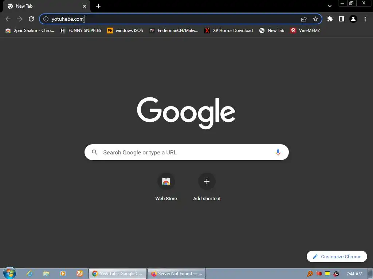373x279 pixels.
Task: Click the Show desktop strip
Action: pos(370,274)
